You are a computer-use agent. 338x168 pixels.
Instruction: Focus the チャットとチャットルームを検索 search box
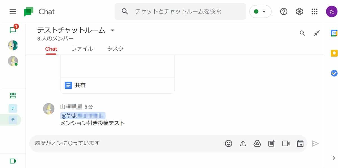(186, 12)
